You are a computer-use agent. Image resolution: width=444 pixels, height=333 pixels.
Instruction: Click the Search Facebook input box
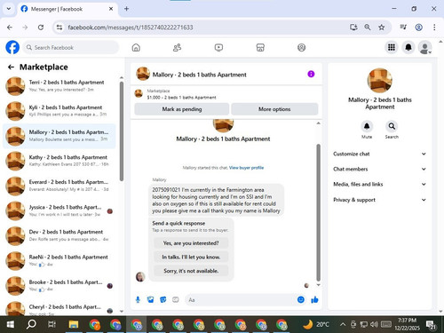(x=70, y=47)
